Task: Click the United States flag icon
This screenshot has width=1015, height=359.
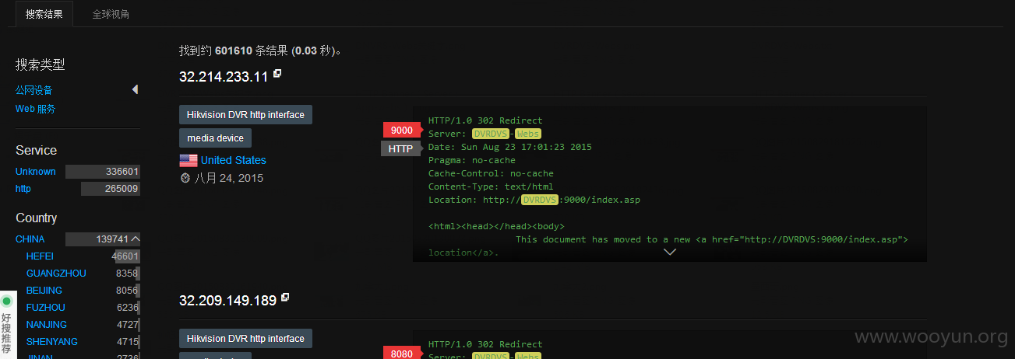Action: coord(188,160)
